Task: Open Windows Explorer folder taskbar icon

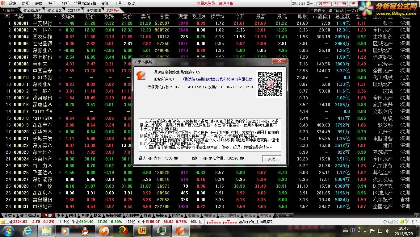Action: (46, 231)
